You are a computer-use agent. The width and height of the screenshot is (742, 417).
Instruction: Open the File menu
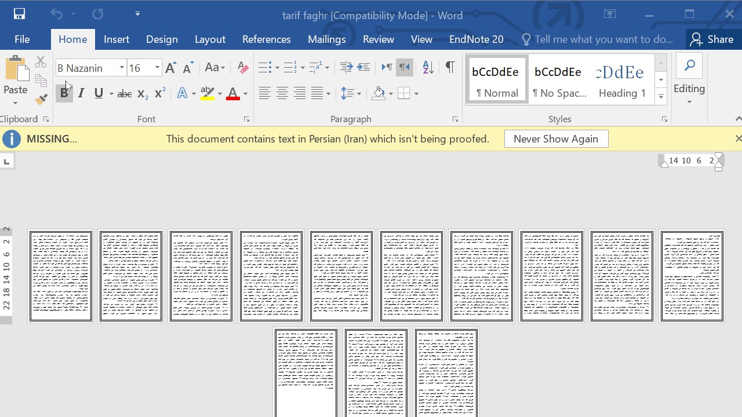click(x=22, y=39)
